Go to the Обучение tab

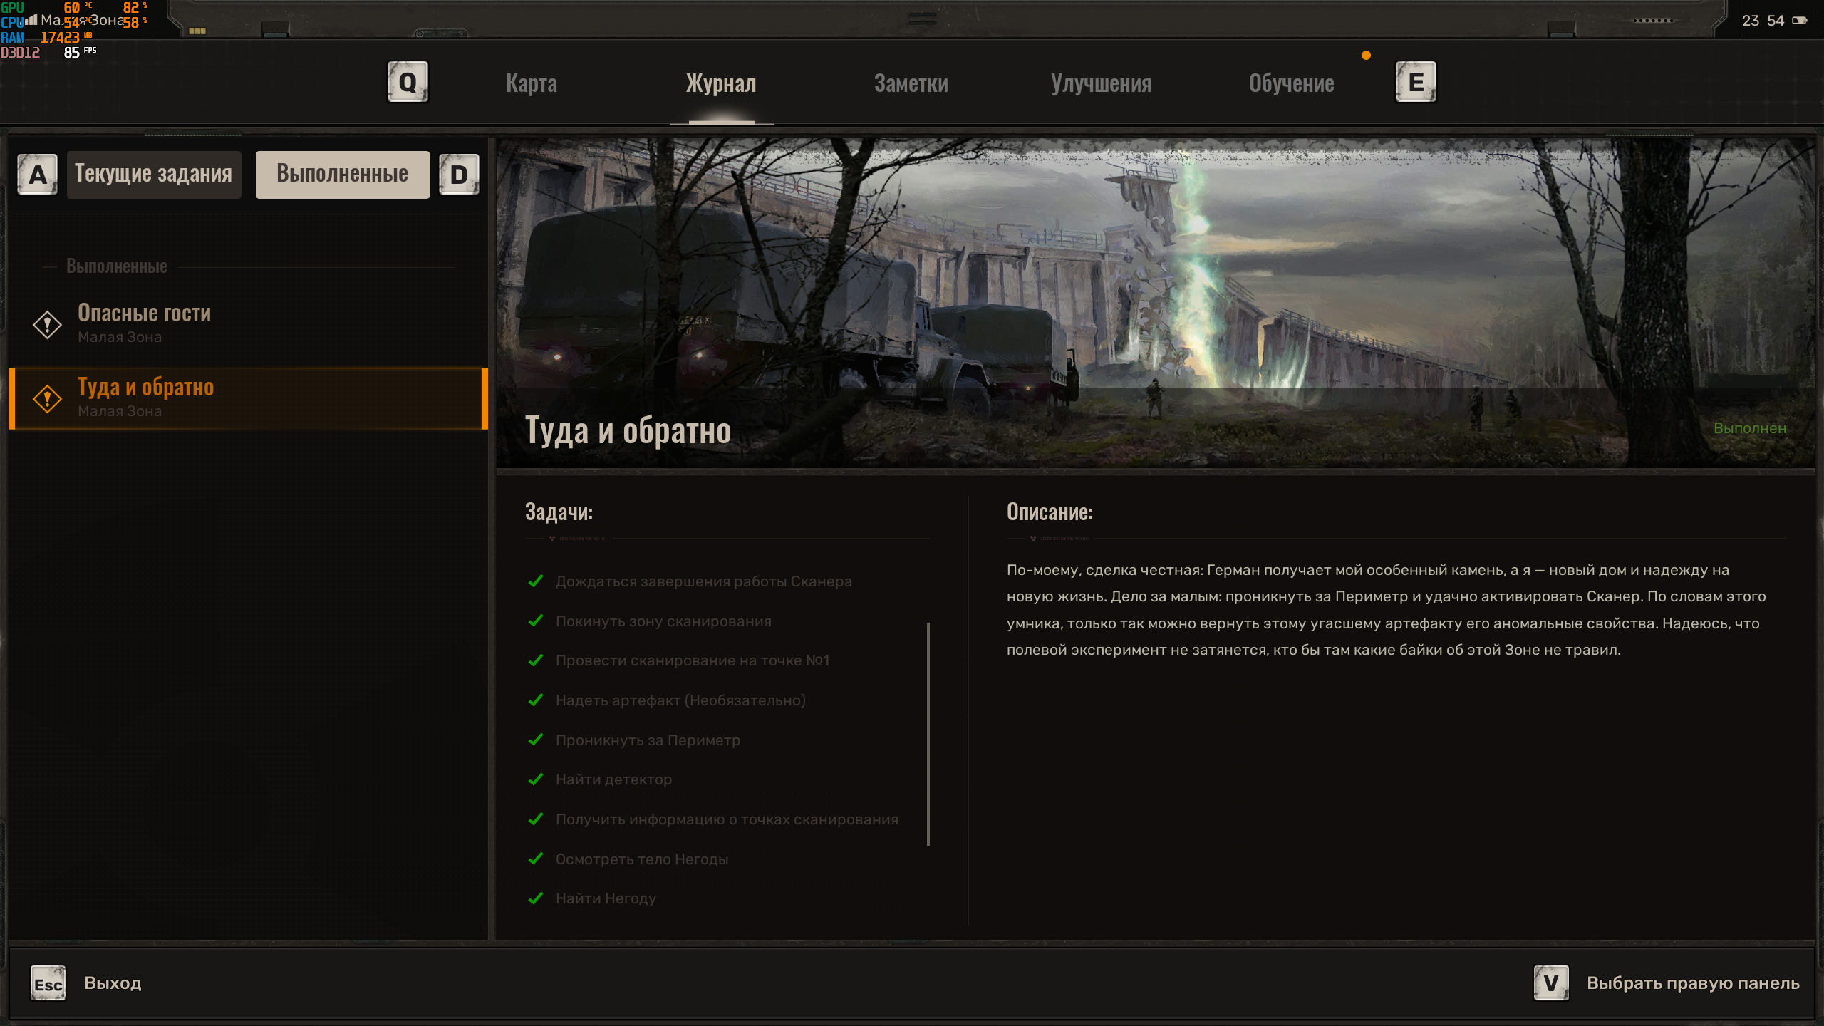pyautogui.click(x=1291, y=83)
